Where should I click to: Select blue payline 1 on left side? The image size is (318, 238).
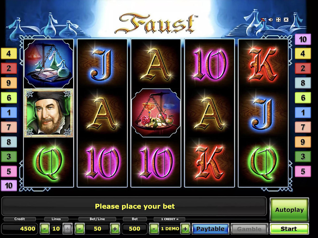[x=9, y=113]
